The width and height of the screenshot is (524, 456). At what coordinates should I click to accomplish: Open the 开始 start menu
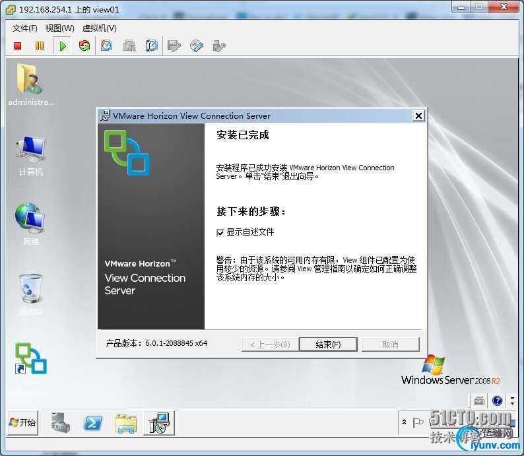22,422
